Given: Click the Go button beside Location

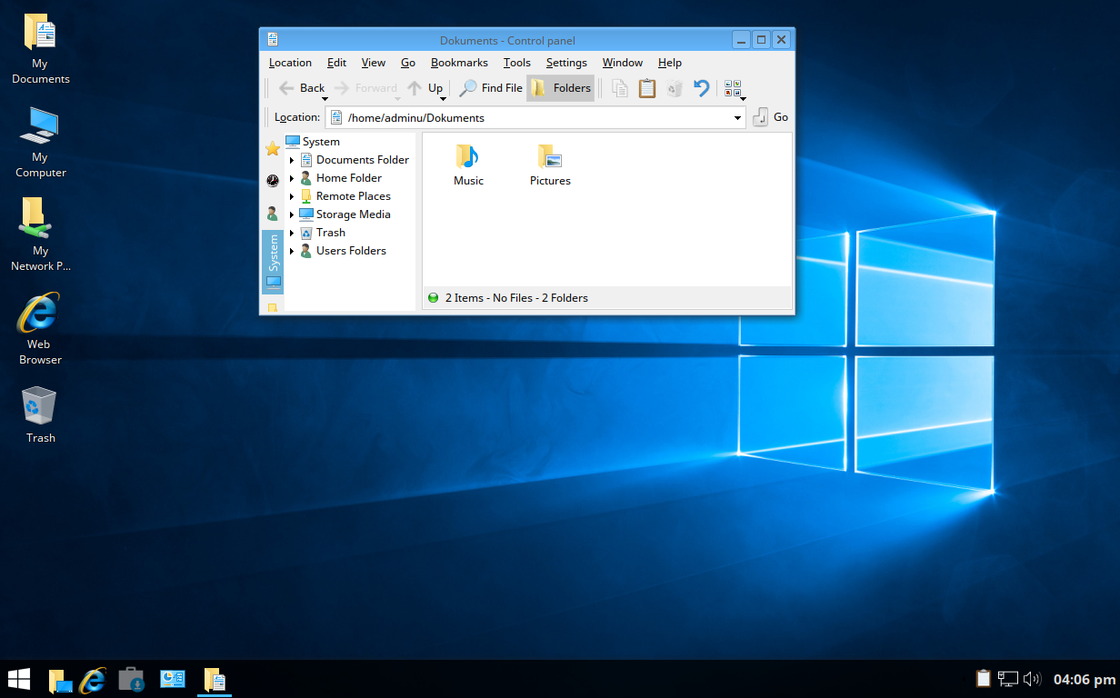Looking at the screenshot, I should (x=770, y=117).
